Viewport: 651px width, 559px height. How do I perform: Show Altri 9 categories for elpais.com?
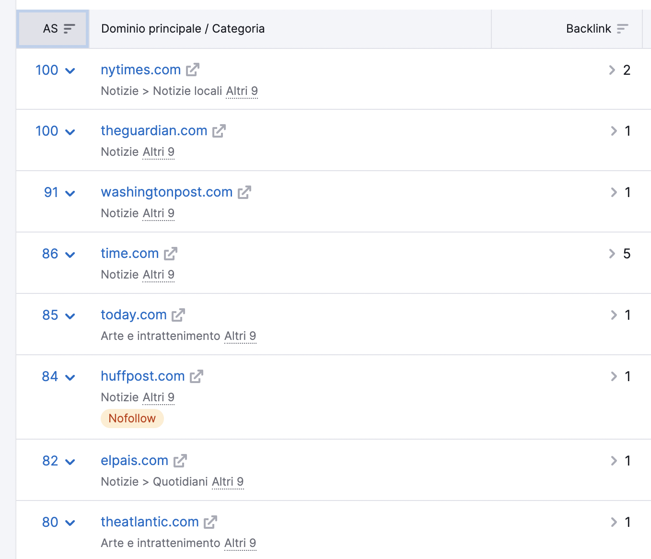point(228,482)
